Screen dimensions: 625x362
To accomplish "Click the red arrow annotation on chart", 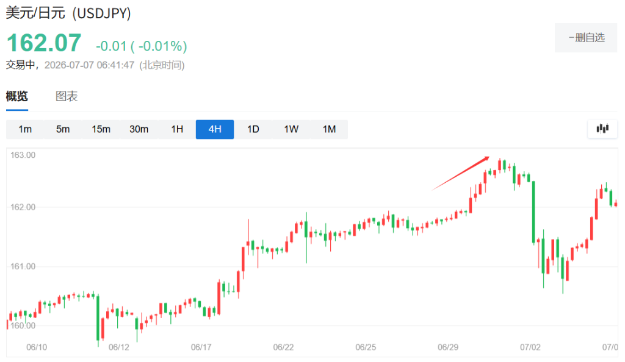I will pyautogui.click(x=461, y=173).
